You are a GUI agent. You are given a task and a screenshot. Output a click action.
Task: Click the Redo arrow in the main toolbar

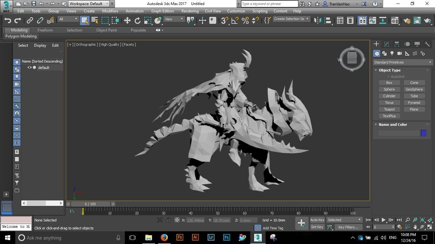click(18, 20)
